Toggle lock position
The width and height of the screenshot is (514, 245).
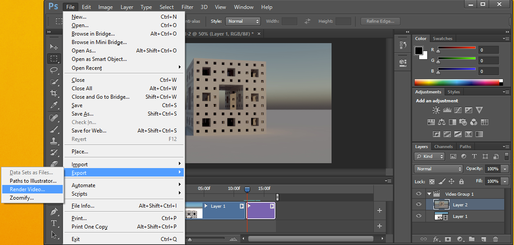[x=451, y=181]
